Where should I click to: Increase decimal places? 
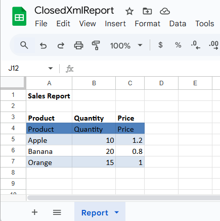(x=214, y=45)
